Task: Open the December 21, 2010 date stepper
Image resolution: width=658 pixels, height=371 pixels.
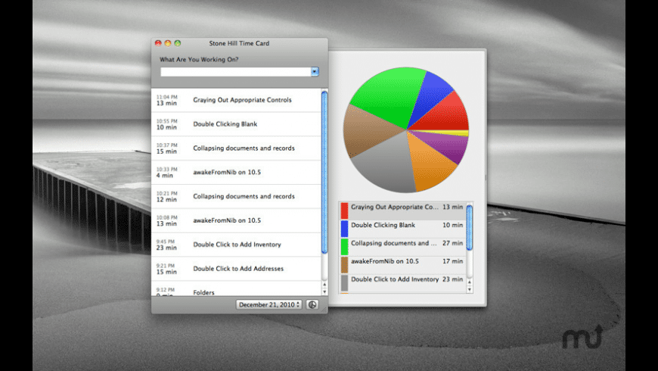Action: (268, 304)
